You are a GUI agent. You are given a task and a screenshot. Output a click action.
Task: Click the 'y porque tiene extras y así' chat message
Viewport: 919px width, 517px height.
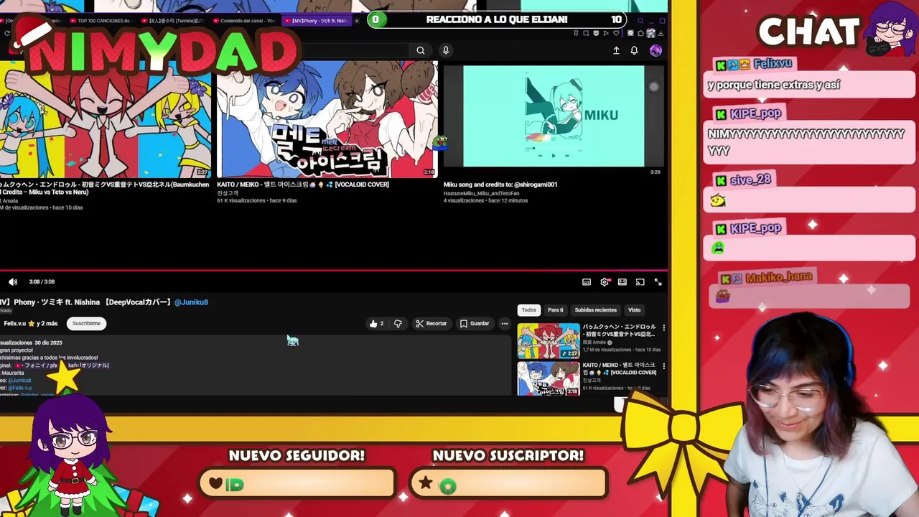click(x=773, y=85)
